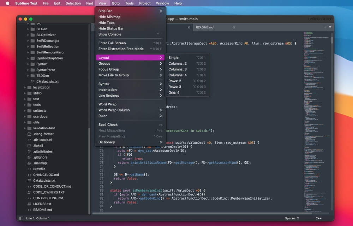Click the editor horizontal scrollbar
Screen dimensions: 353x226
(202, 213)
